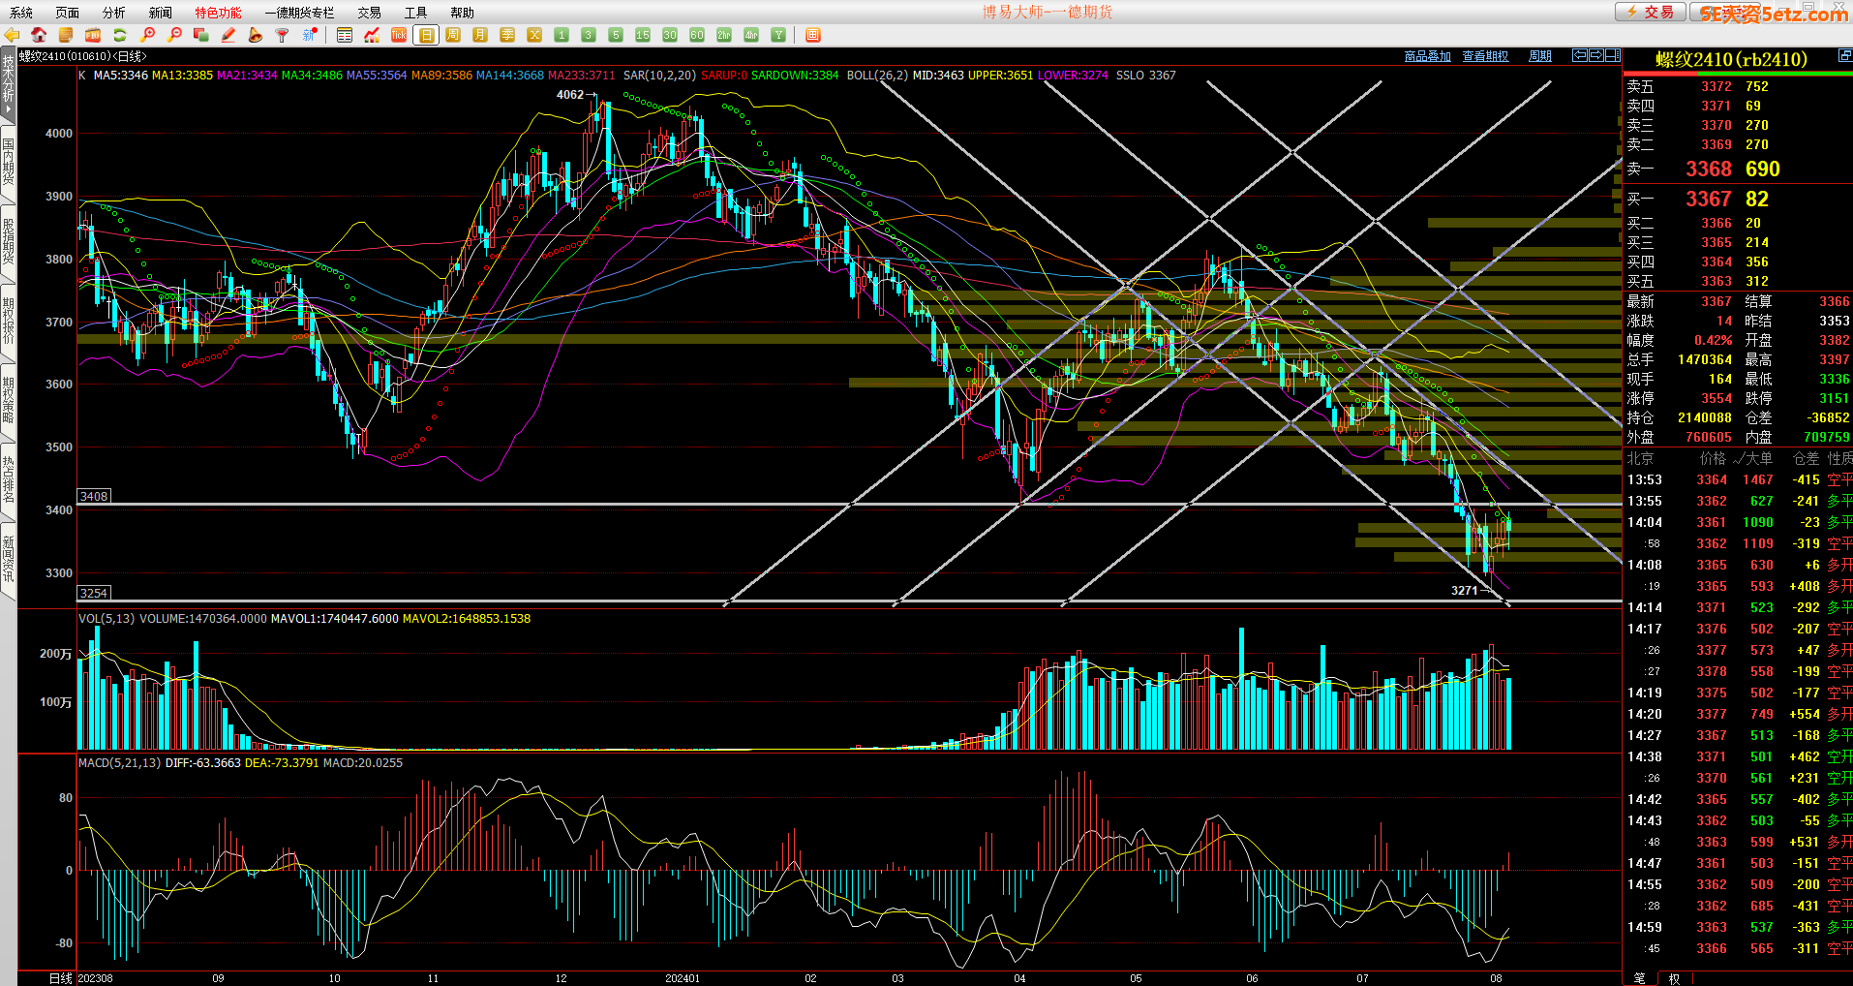
Task: Click the green refresh arrows icon
Action: click(120, 35)
